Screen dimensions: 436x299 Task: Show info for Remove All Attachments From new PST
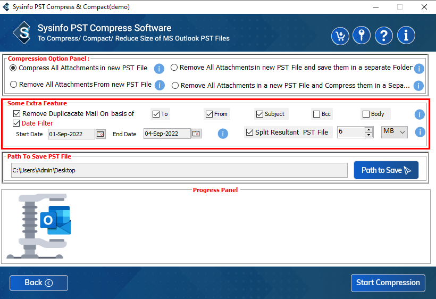pyautogui.click(x=160, y=85)
